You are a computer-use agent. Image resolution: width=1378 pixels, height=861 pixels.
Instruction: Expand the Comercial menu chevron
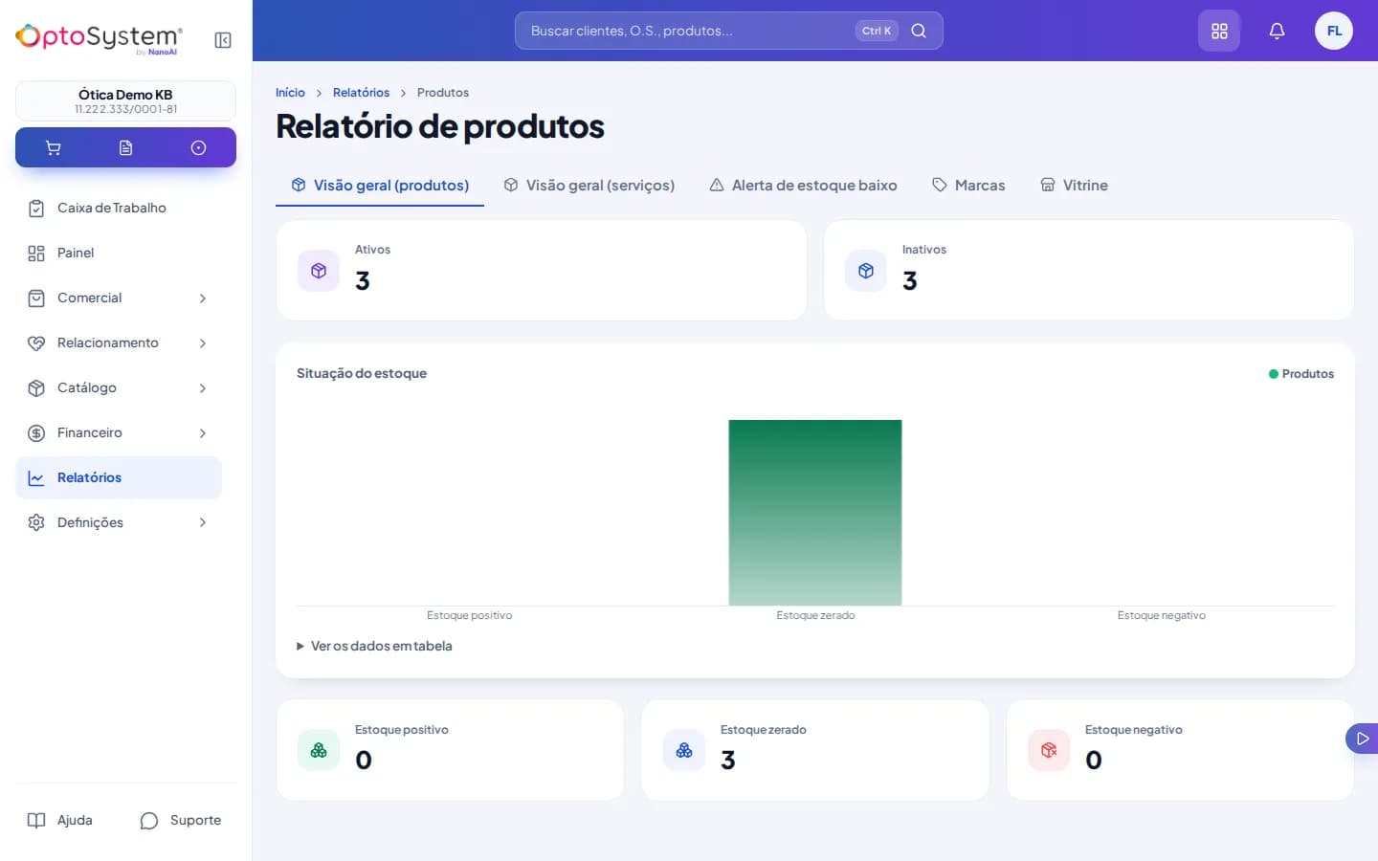point(203,298)
